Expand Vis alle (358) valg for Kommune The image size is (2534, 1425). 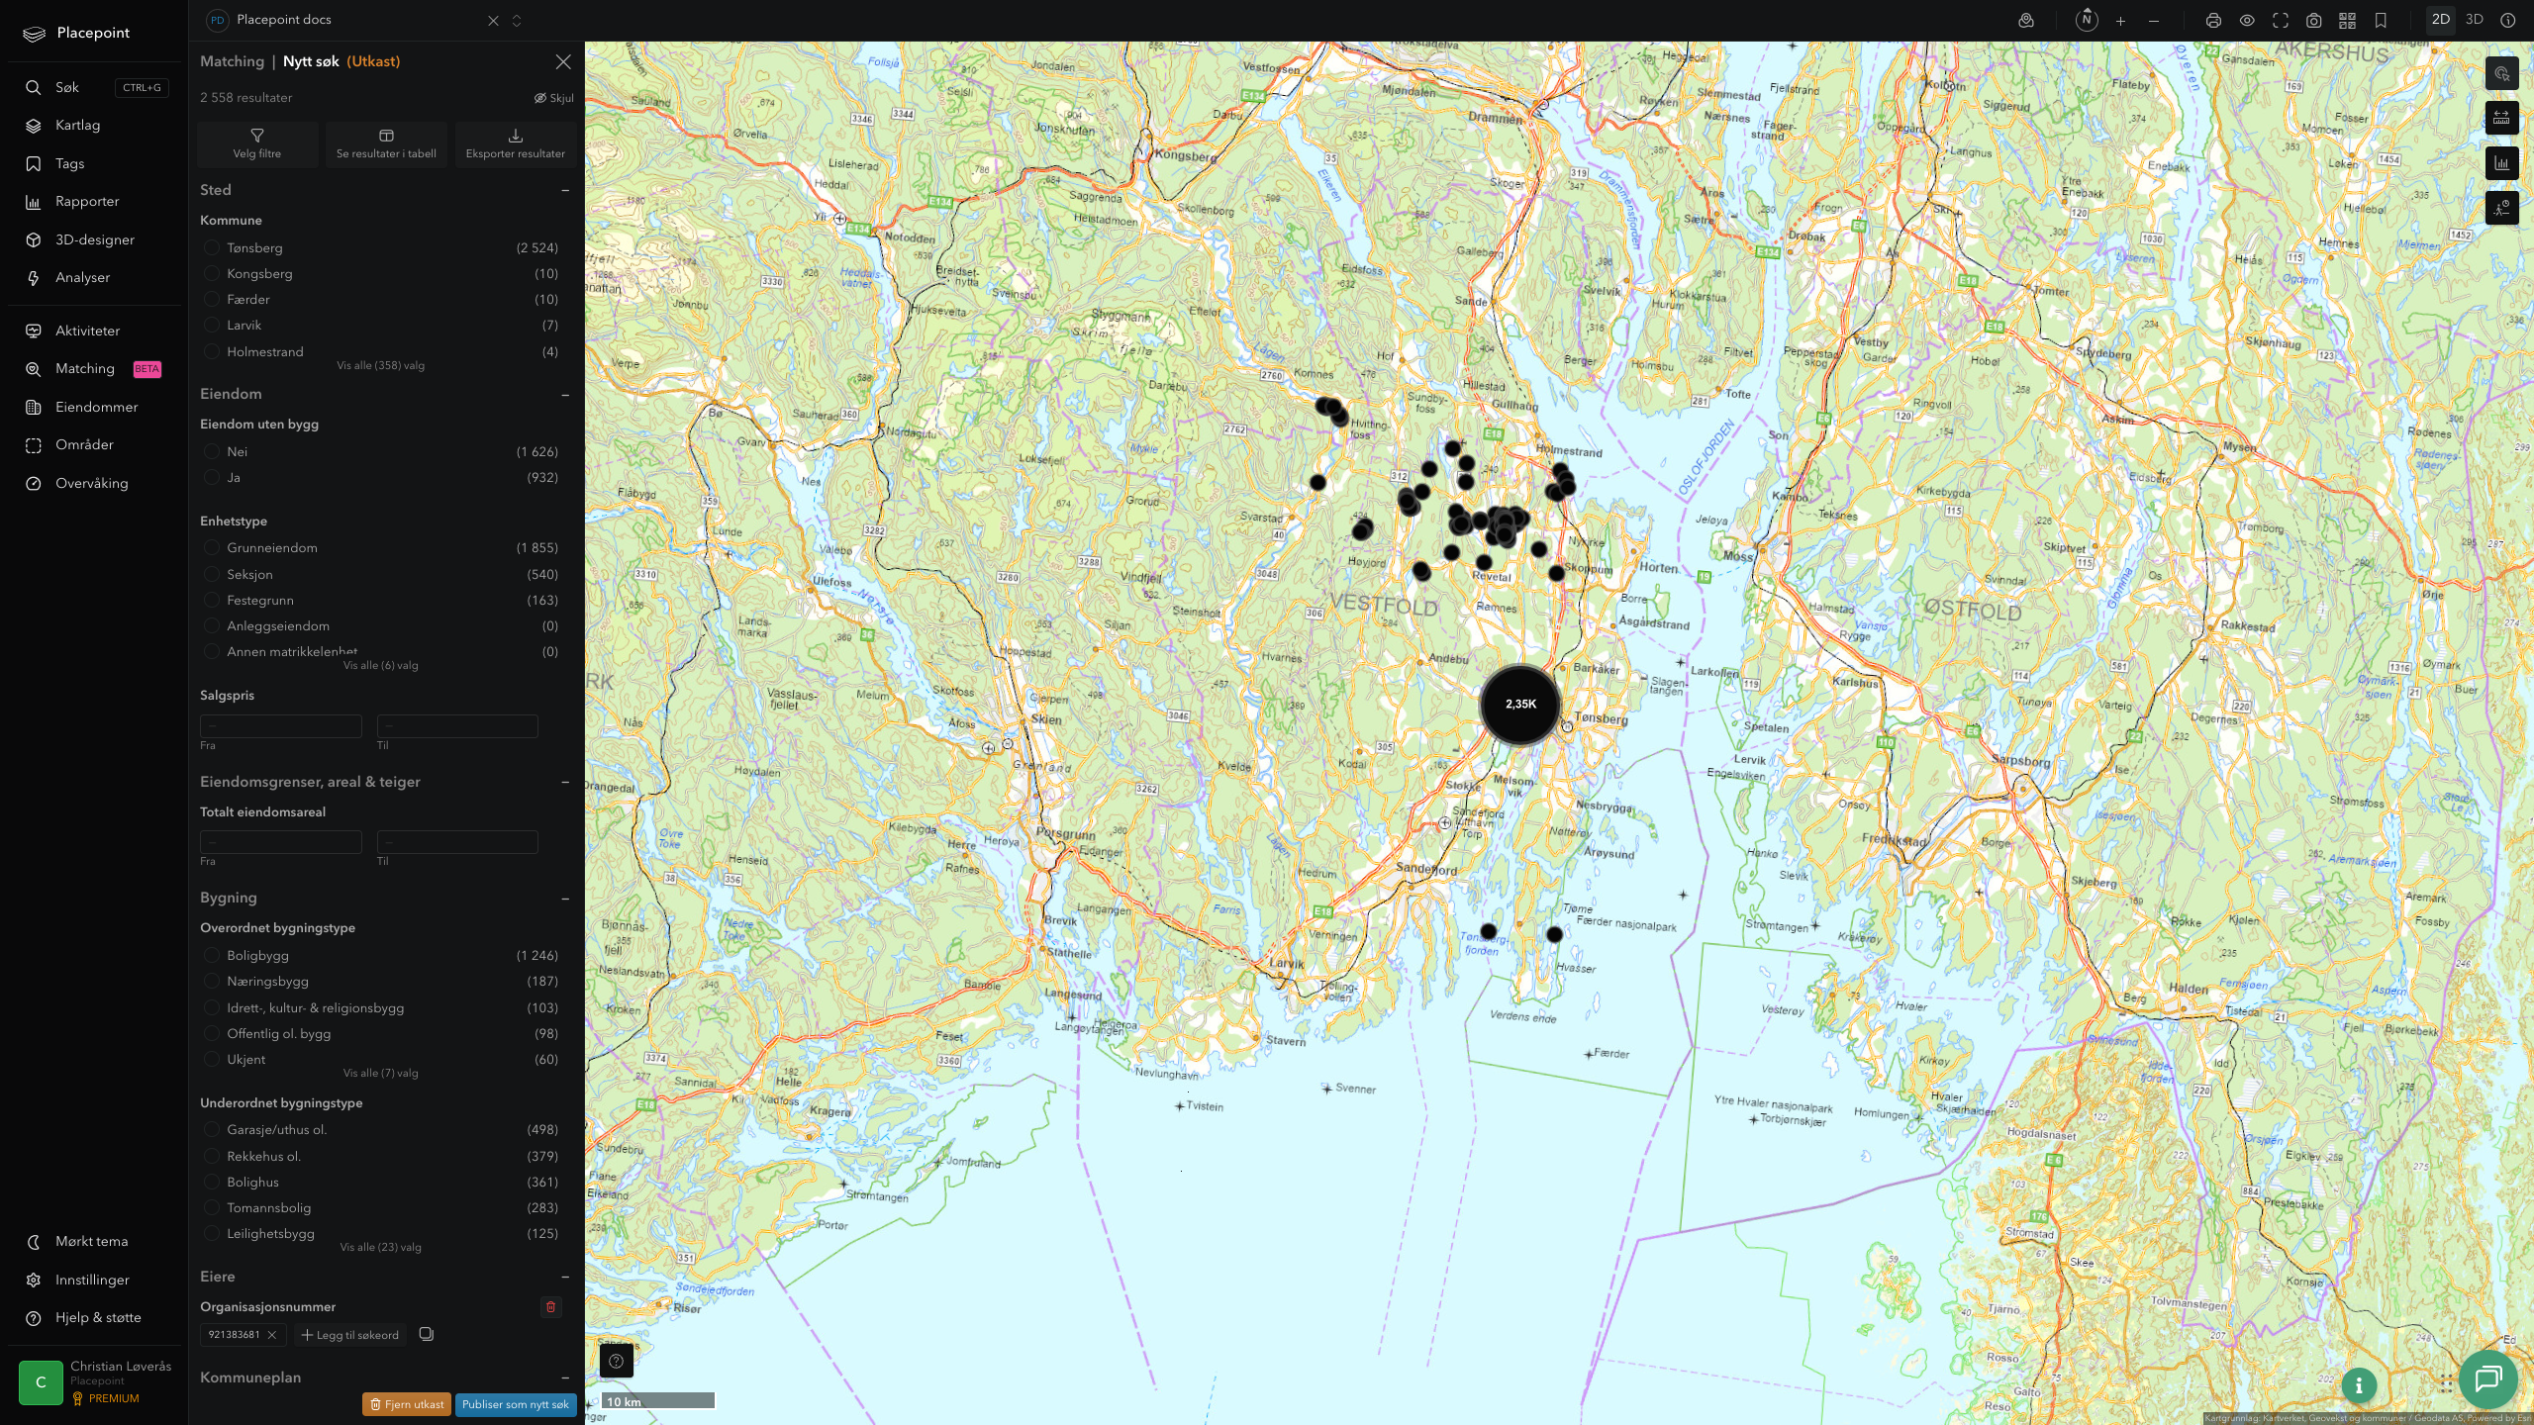380,366
